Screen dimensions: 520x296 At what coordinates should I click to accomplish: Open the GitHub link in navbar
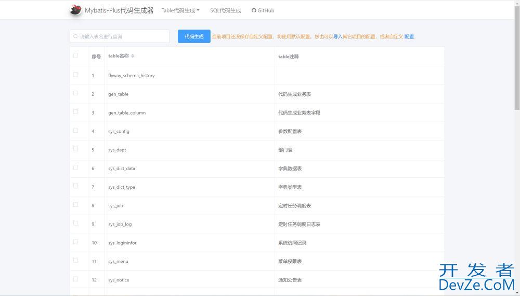click(263, 10)
